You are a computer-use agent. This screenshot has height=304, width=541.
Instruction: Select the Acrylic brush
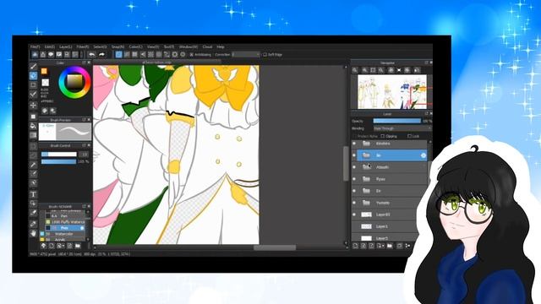click(x=63, y=239)
